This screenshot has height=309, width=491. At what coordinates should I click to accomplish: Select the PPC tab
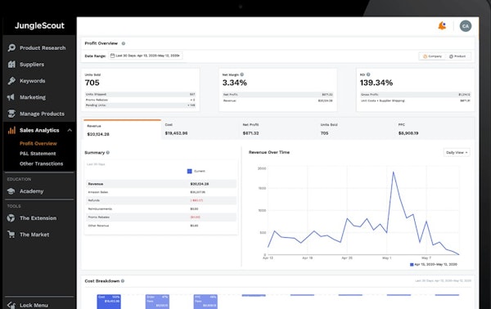[x=435, y=129]
